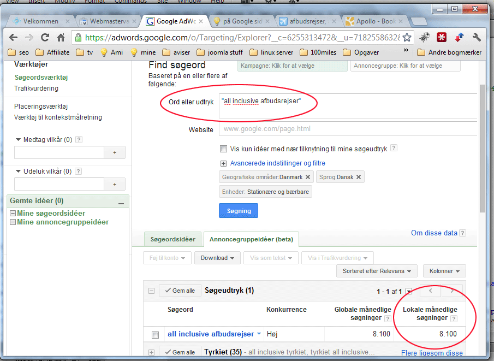494x361 pixels.
Task: Close the Velkommen tab
Action: pos(68,21)
